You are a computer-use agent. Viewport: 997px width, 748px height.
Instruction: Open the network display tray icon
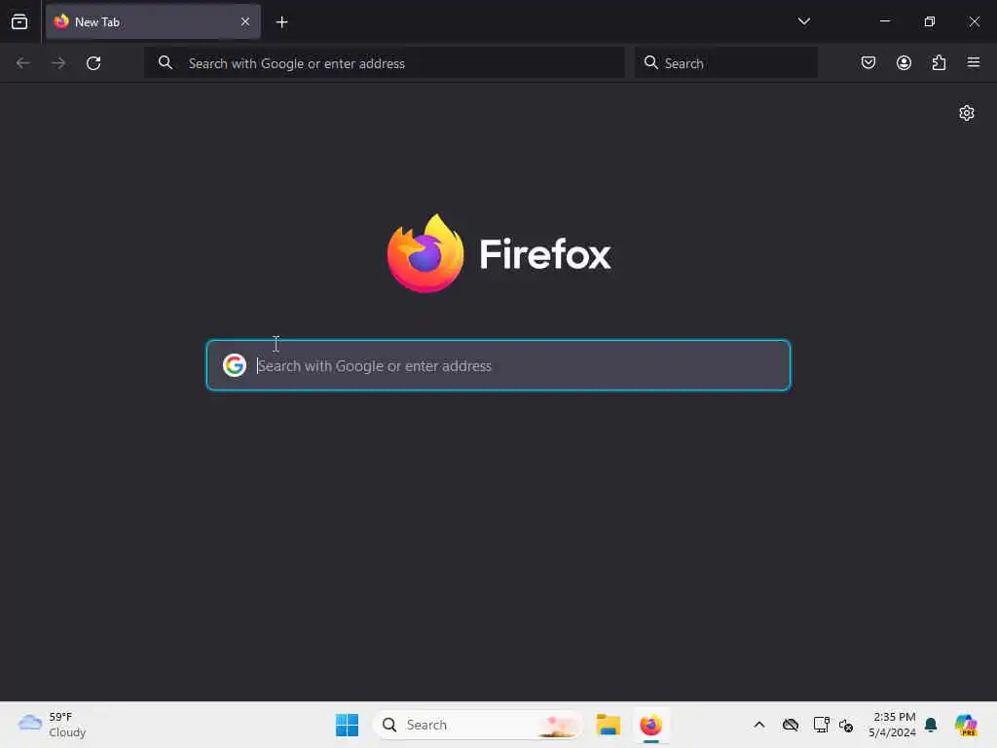[821, 725]
